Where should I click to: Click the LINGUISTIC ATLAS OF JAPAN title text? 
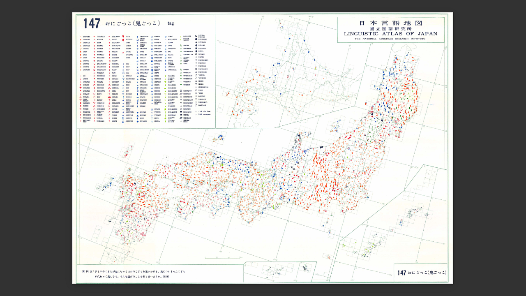(x=390, y=34)
